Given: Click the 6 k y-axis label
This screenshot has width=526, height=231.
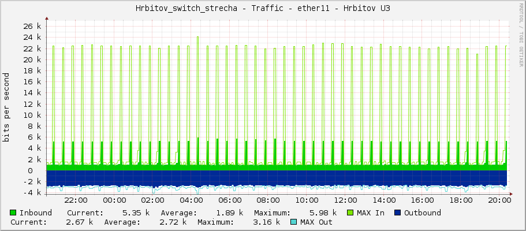Looking at the screenshot, I should [35, 137].
